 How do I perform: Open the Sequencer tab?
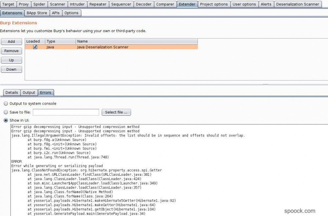pyautogui.click(x=121, y=4)
